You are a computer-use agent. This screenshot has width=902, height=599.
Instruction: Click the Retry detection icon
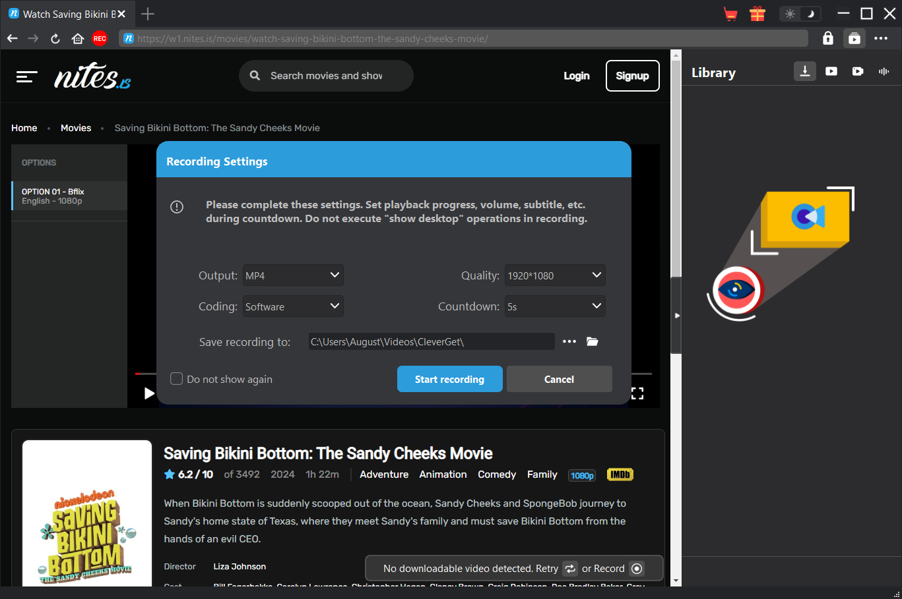click(x=570, y=569)
